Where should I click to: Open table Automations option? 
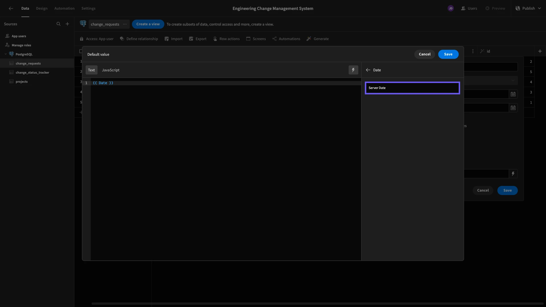(286, 39)
